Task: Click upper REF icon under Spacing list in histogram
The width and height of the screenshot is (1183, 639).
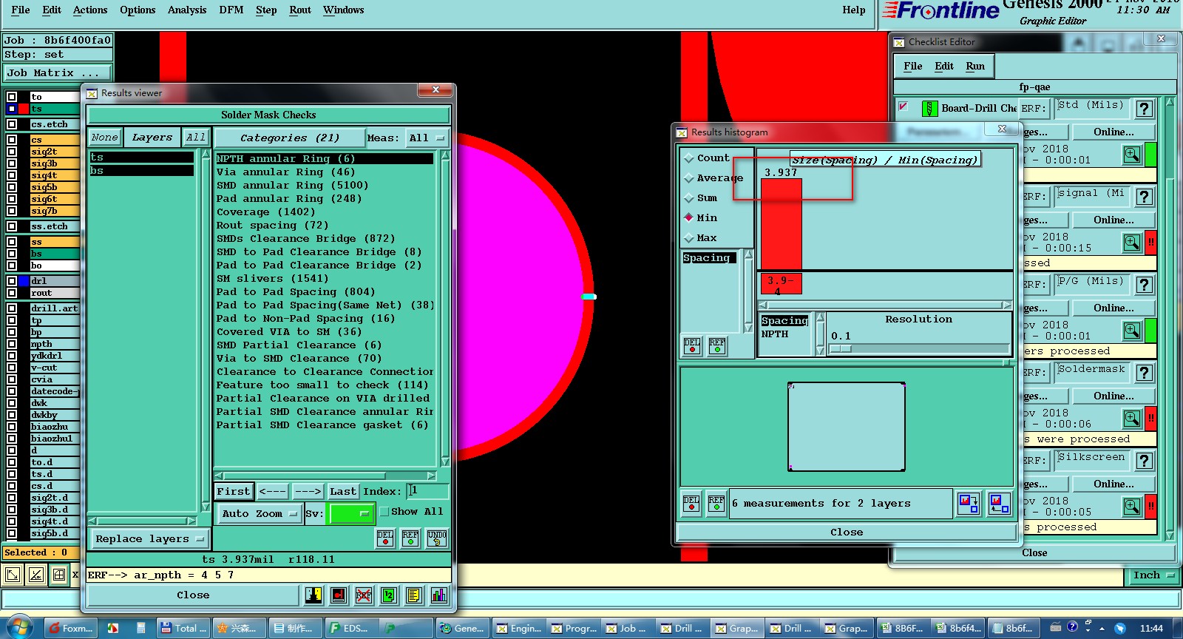Action: pyautogui.click(x=717, y=345)
